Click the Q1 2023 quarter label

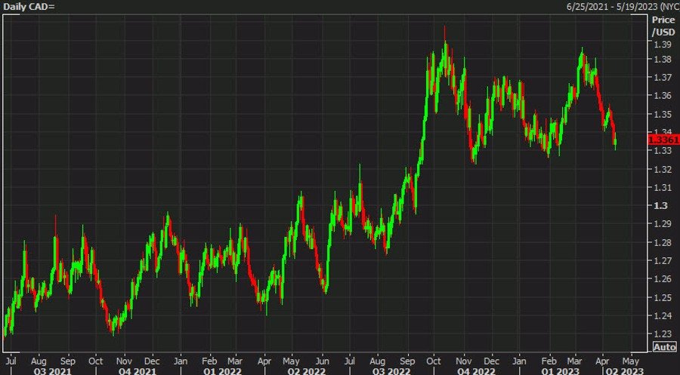(562, 370)
